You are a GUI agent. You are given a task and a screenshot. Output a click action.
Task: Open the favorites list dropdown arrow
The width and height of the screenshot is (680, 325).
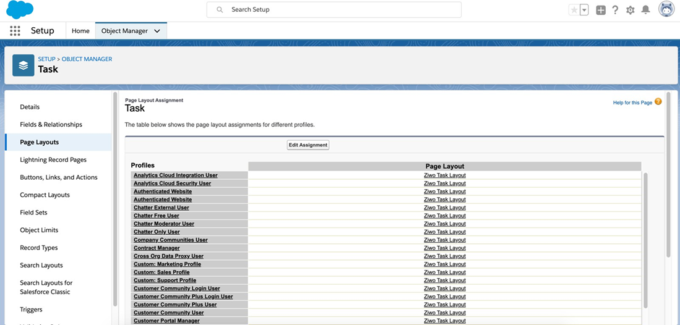pos(584,10)
